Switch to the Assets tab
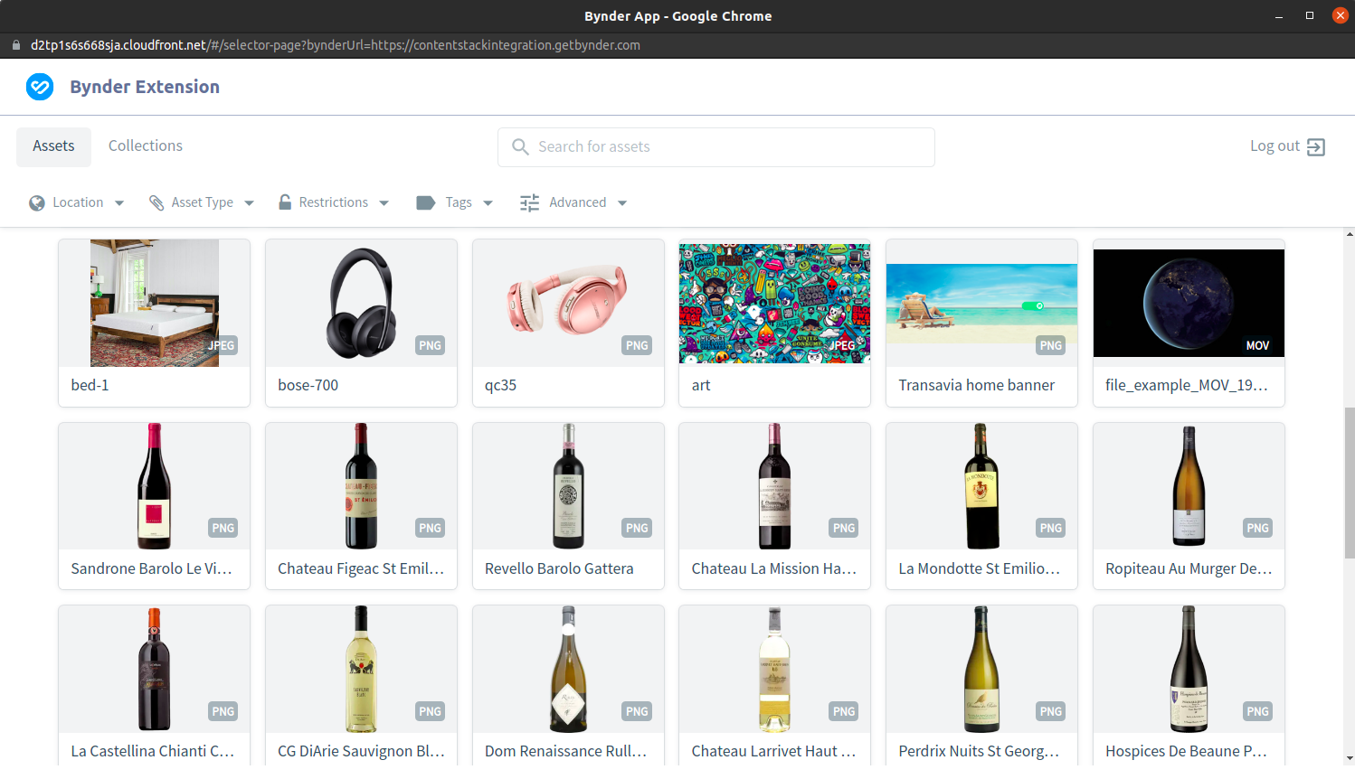This screenshot has height=779, width=1355. (53, 146)
